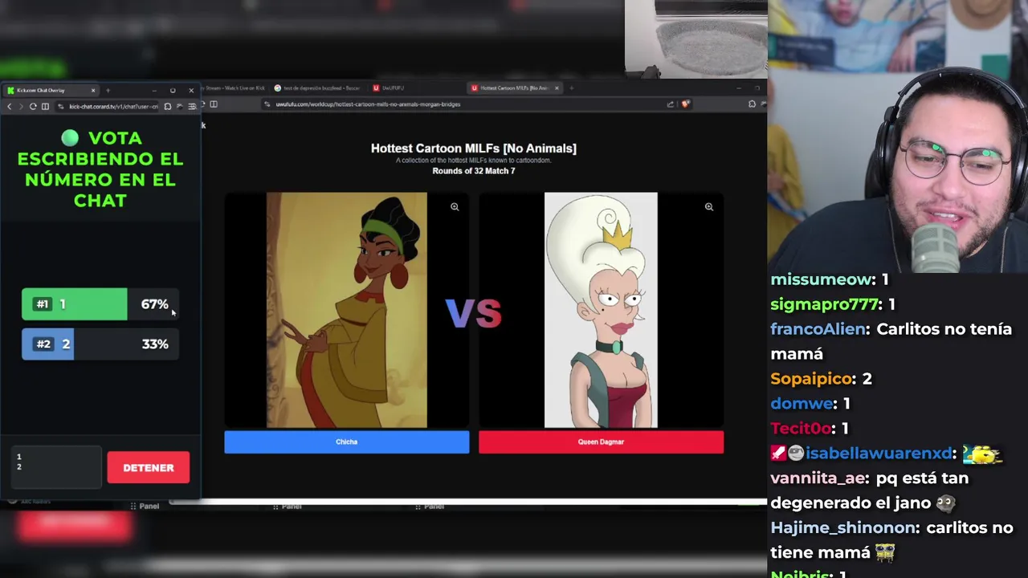This screenshot has width=1028, height=578.
Task: Go back in chat overlay browser window
Action: pyautogui.click(x=10, y=106)
